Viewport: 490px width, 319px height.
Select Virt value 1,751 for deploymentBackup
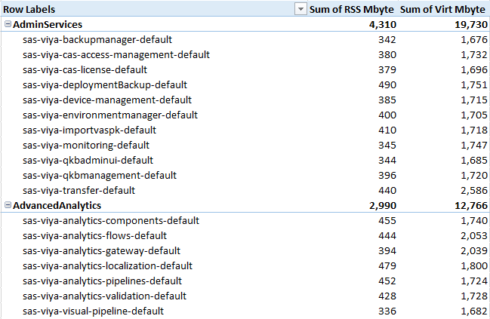pyautogui.click(x=474, y=85)
